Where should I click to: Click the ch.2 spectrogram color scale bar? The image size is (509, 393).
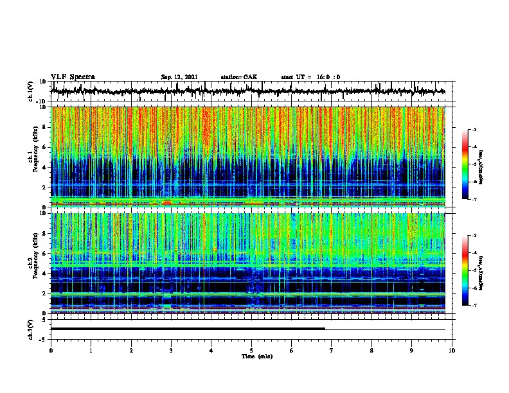click(x=465, y=270)
